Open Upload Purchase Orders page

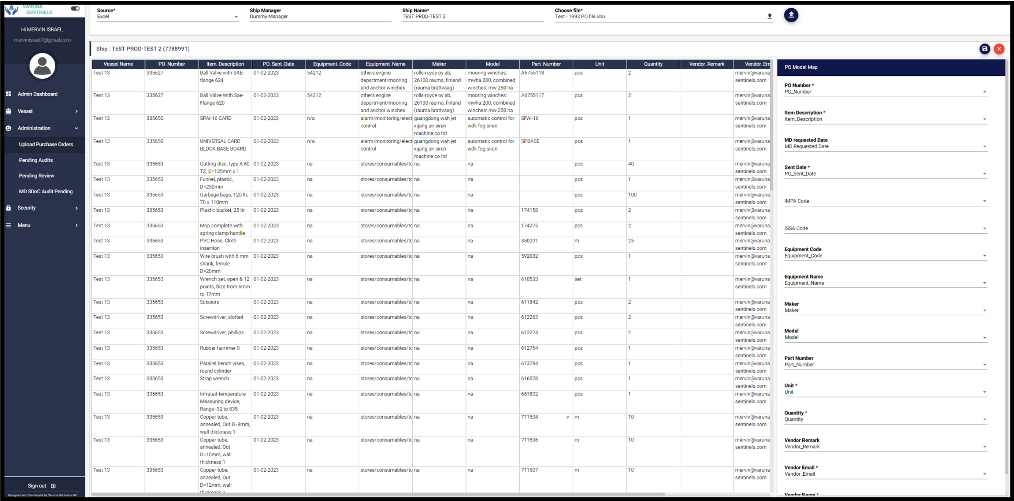[x=46, y=144]
